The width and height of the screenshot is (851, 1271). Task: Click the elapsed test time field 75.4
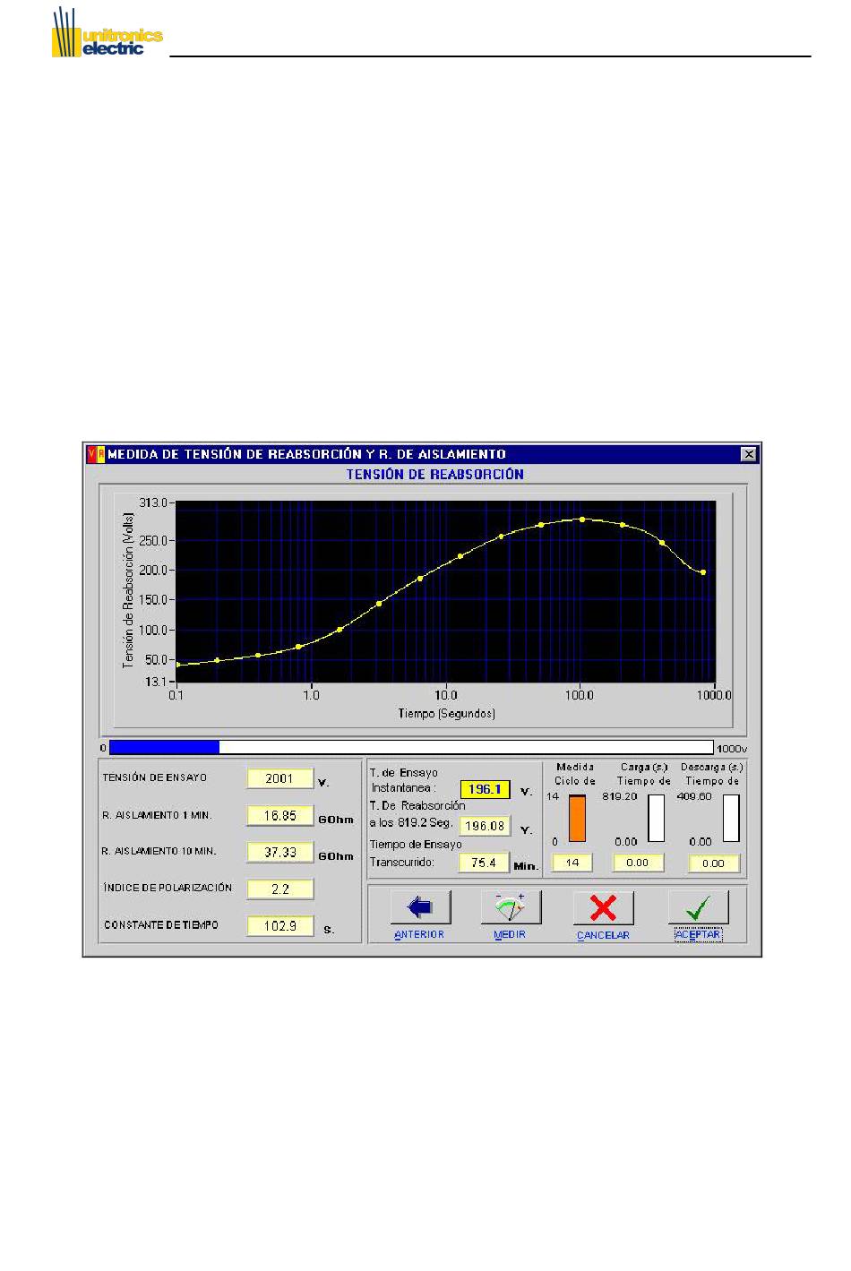(x=484, y=863)
